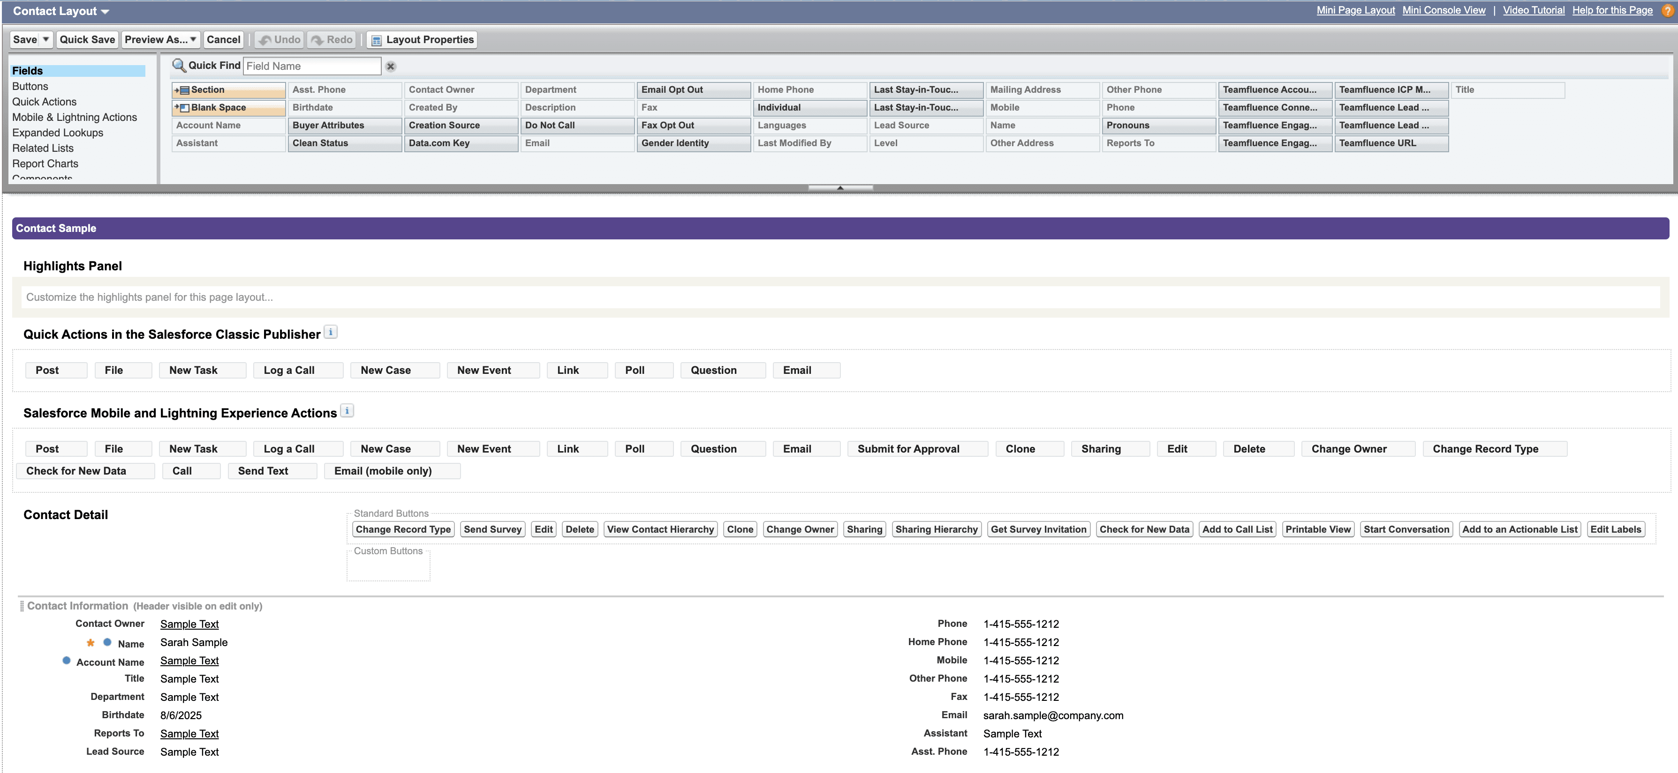Click info icon beside Classic Publisher heading
The width and height of the screenshot is (1678, 773).
tap(331, 333)
